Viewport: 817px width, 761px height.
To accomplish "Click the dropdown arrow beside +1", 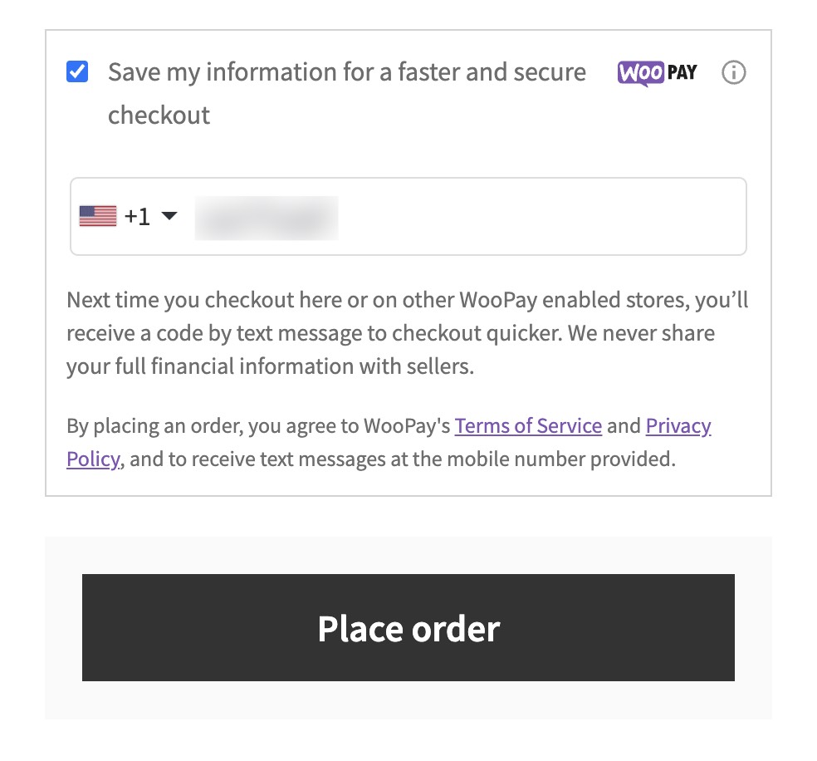I will [x=170, y=216].
